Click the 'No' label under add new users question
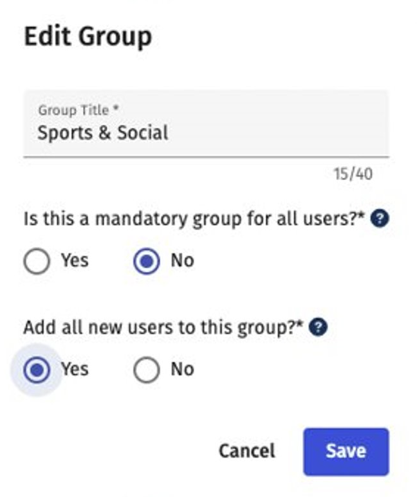The width and height of the screenshot is (417, 497). tap(182, 369)
